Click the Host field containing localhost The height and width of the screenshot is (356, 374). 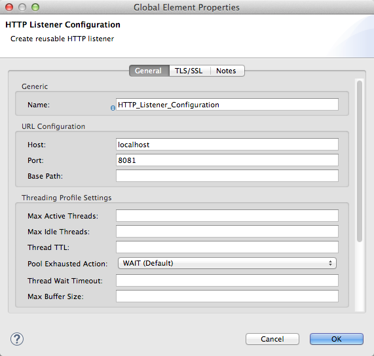click(x=227, y=145)
